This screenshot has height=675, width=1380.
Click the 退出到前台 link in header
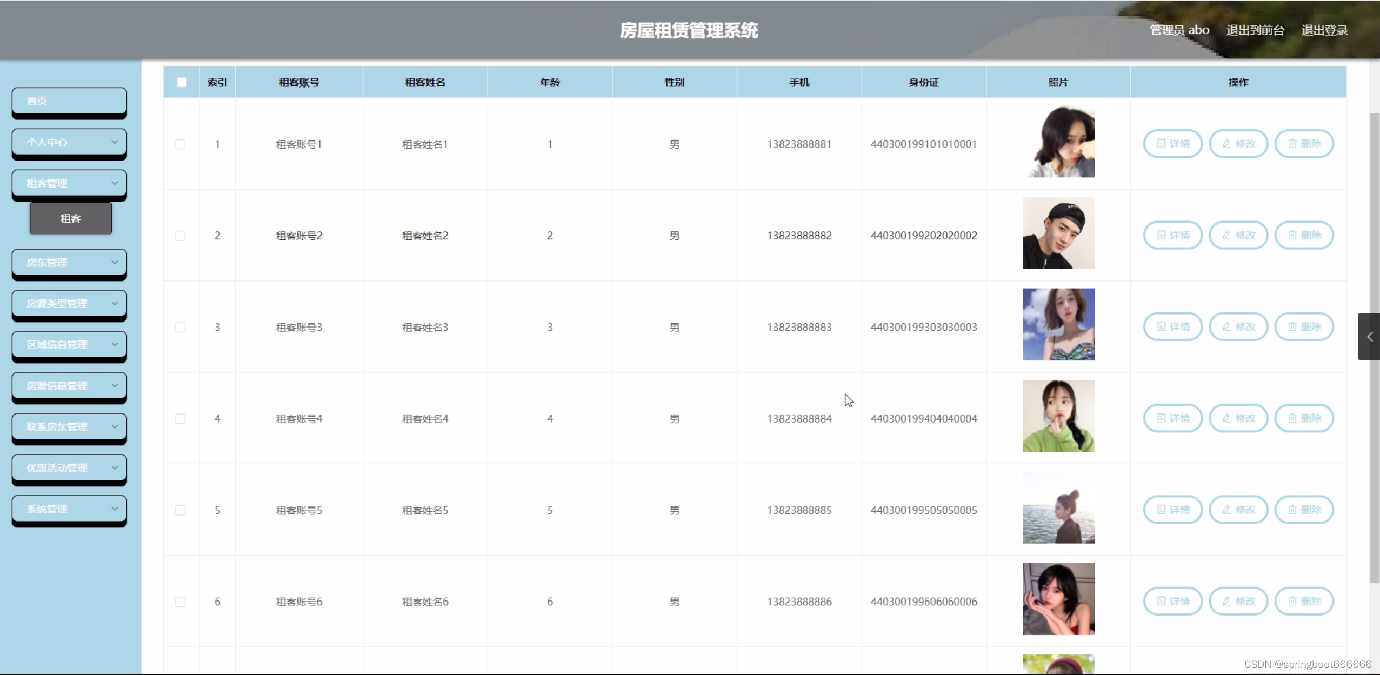pyautogui.click(x=1255, y=30)
